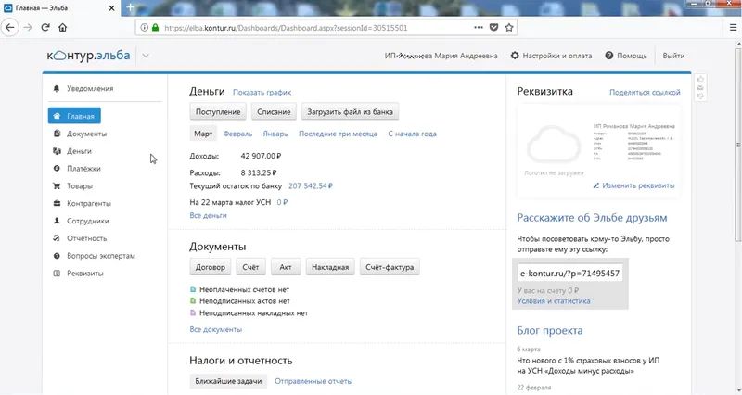
Task: Click the Уведомления bell icon
Action: [x=58, y=89]
